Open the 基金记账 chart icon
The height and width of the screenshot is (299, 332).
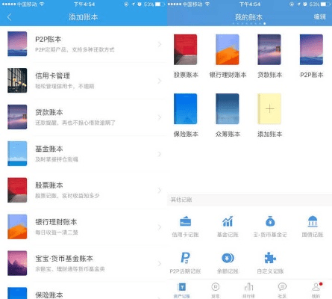click(228, 221)
